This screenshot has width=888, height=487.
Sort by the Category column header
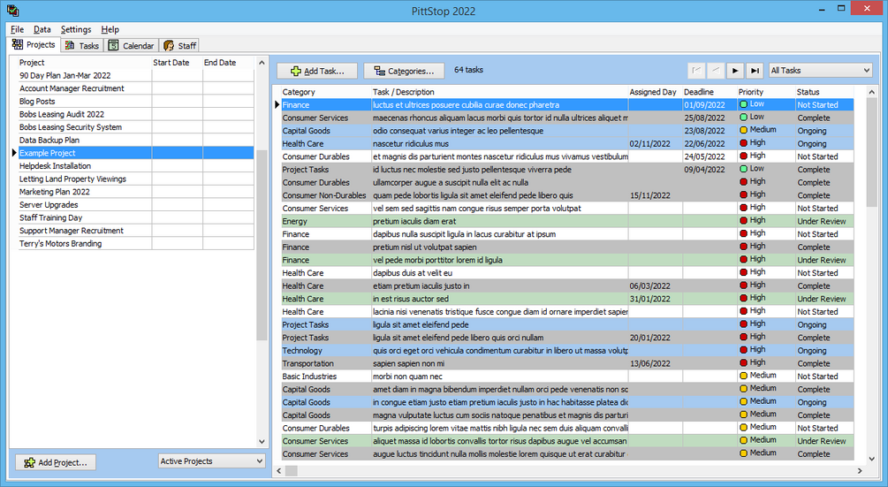[326, 92]
